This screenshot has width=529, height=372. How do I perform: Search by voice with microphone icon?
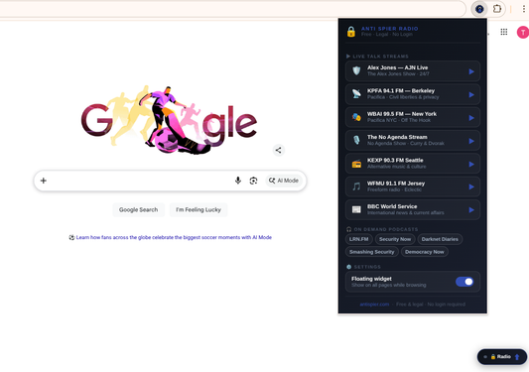click(x=238, y=181)
